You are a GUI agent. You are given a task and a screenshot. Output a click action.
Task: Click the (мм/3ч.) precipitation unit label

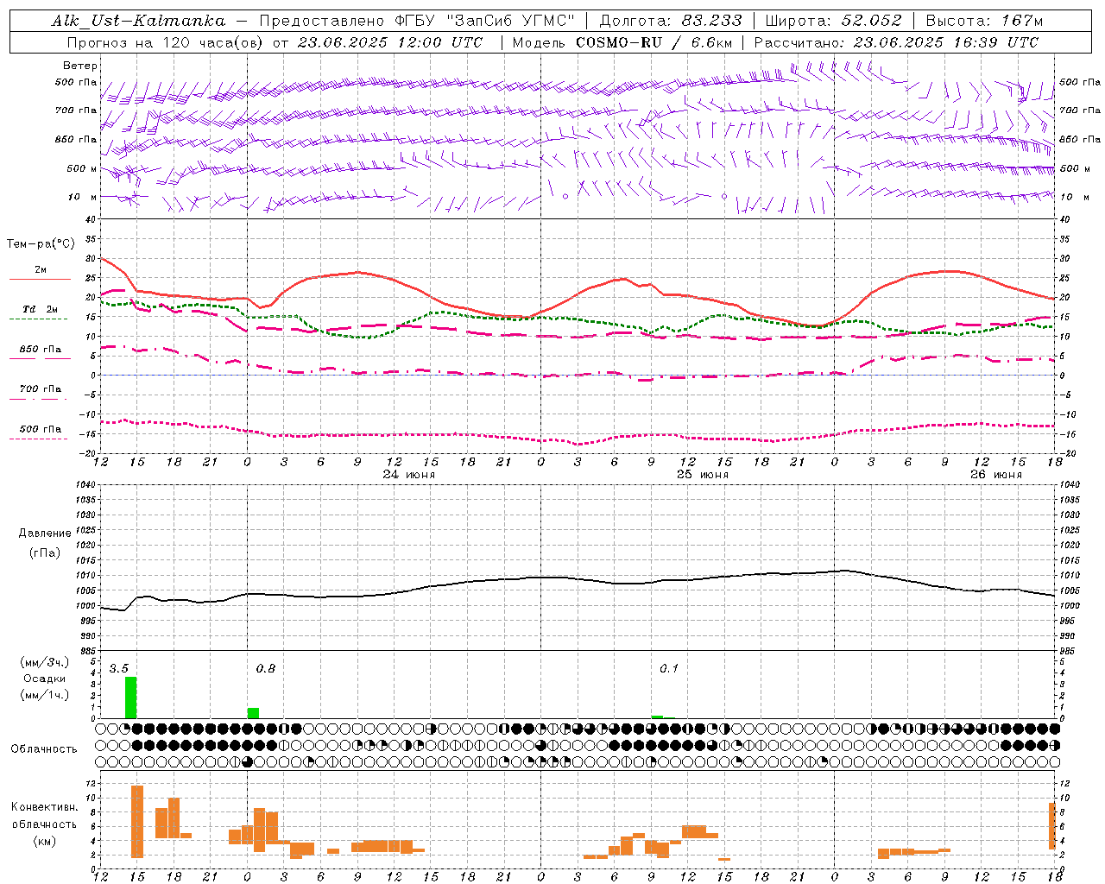[x=44, y=662]
